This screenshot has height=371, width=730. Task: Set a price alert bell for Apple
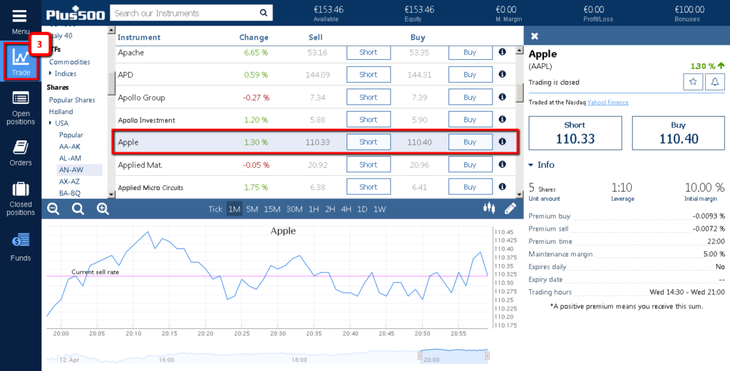click(x=715, y=82)
